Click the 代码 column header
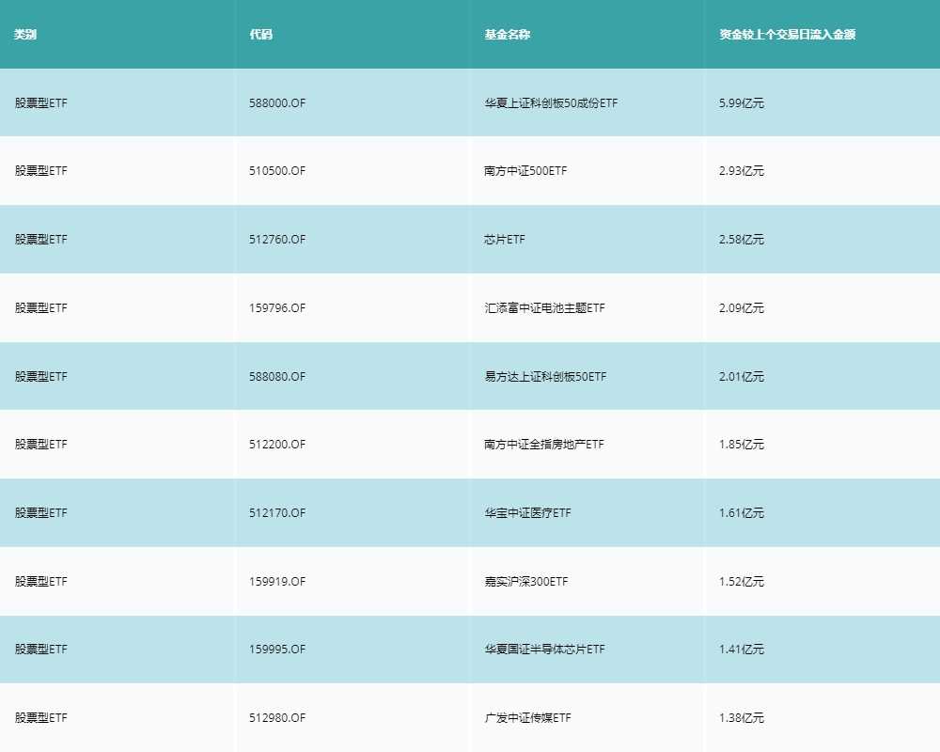The width and height of the screenshot is (940, 752). [260, 34]
